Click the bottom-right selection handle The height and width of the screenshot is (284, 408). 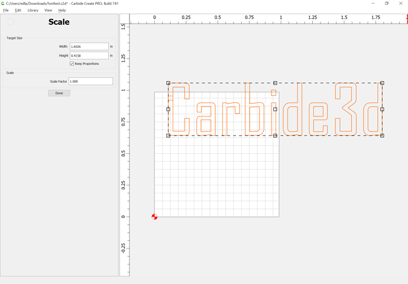(x=382, y=135)
